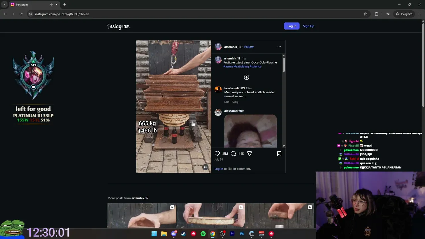This screenshot has height=239, width=425.
Task: Open a new browser tab
Action: pos(64,4)
